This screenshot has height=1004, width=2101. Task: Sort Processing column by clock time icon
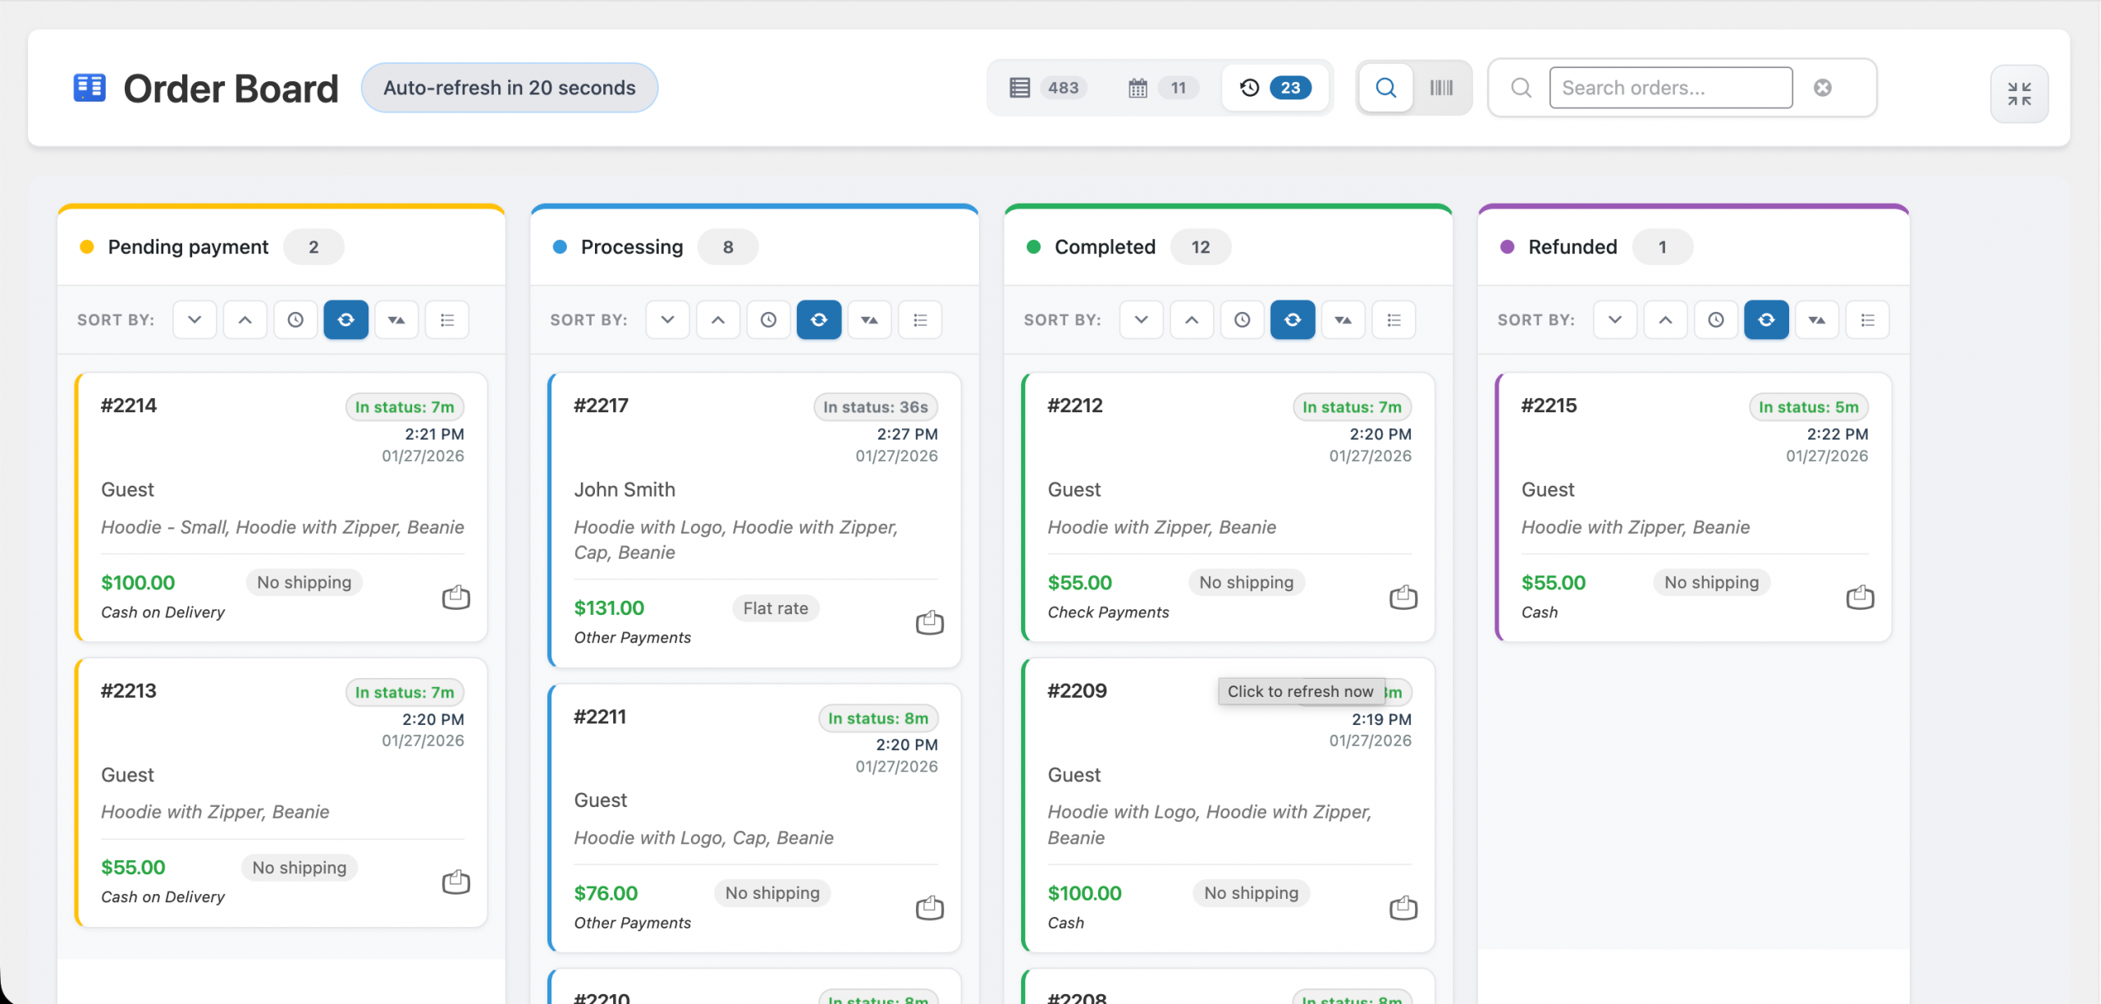click(x=768, y=320)
